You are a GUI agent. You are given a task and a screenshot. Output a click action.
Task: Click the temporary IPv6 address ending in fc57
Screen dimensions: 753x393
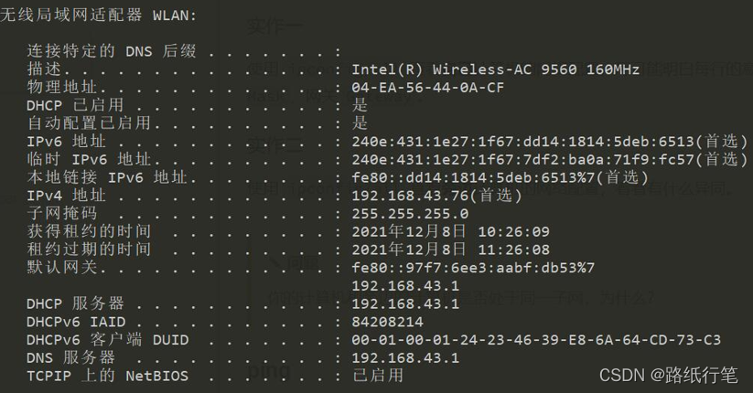pos(549,159)
